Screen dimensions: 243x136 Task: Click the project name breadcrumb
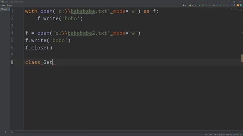click(x=3, y=5)
